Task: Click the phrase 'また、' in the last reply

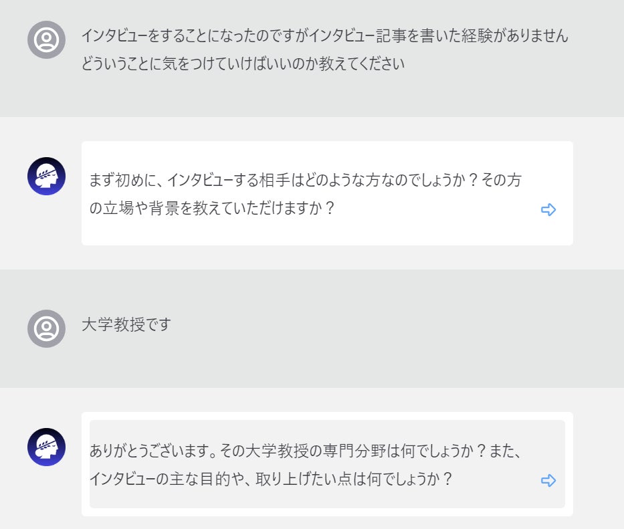Action: coord(504,451)
